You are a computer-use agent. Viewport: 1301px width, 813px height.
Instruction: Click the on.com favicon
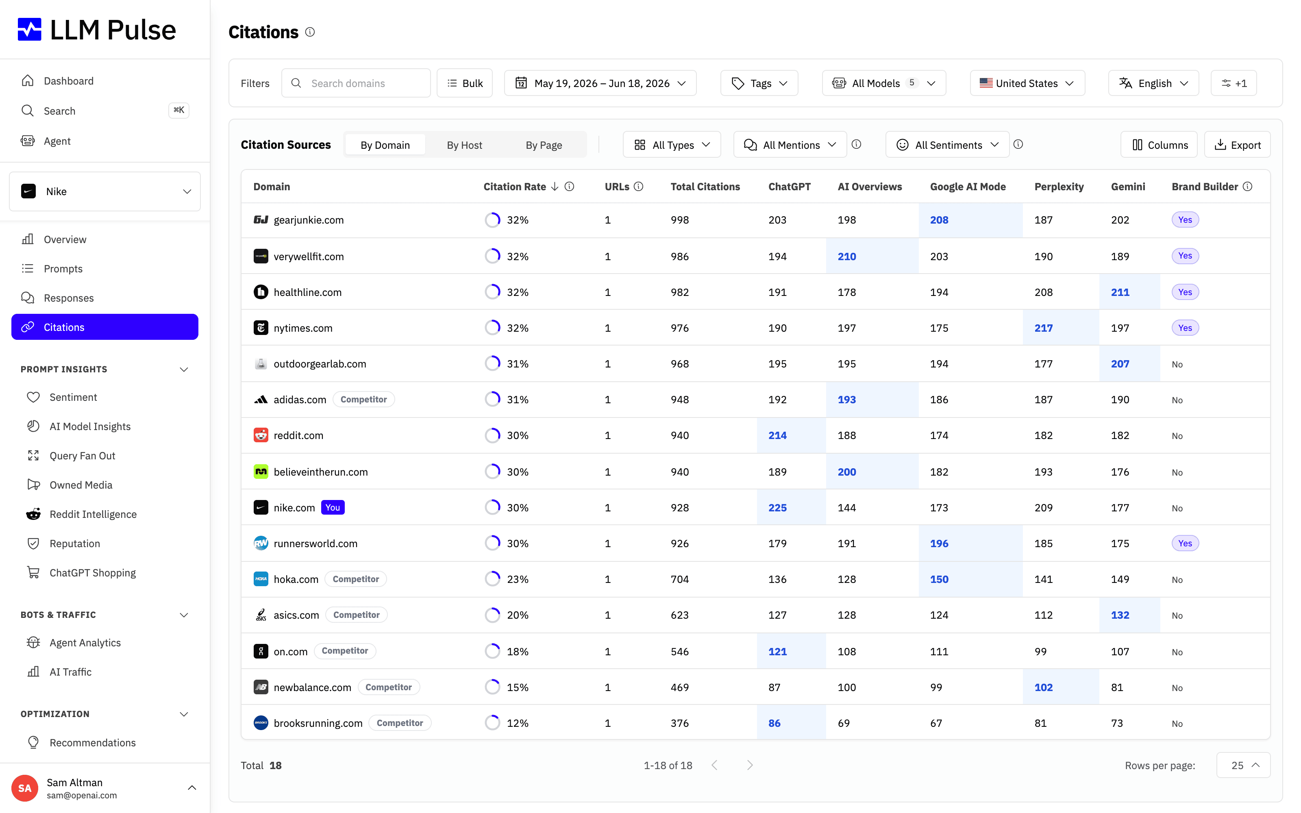261,652
